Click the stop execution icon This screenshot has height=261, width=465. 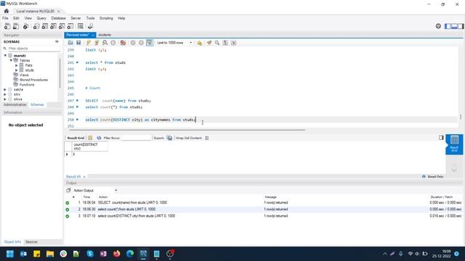[x=113, y=43]
